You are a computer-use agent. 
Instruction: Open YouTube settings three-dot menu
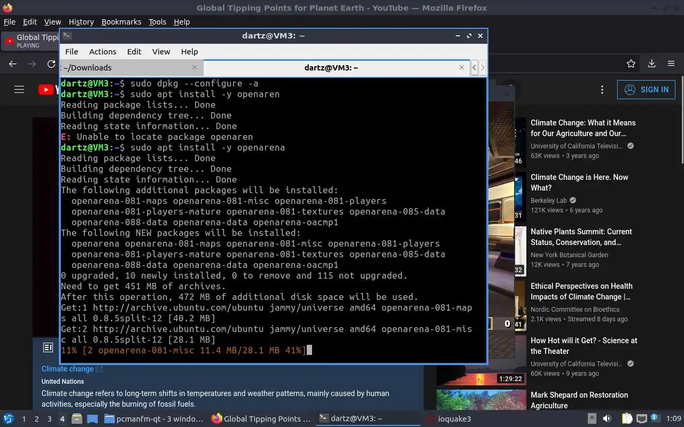602,90
